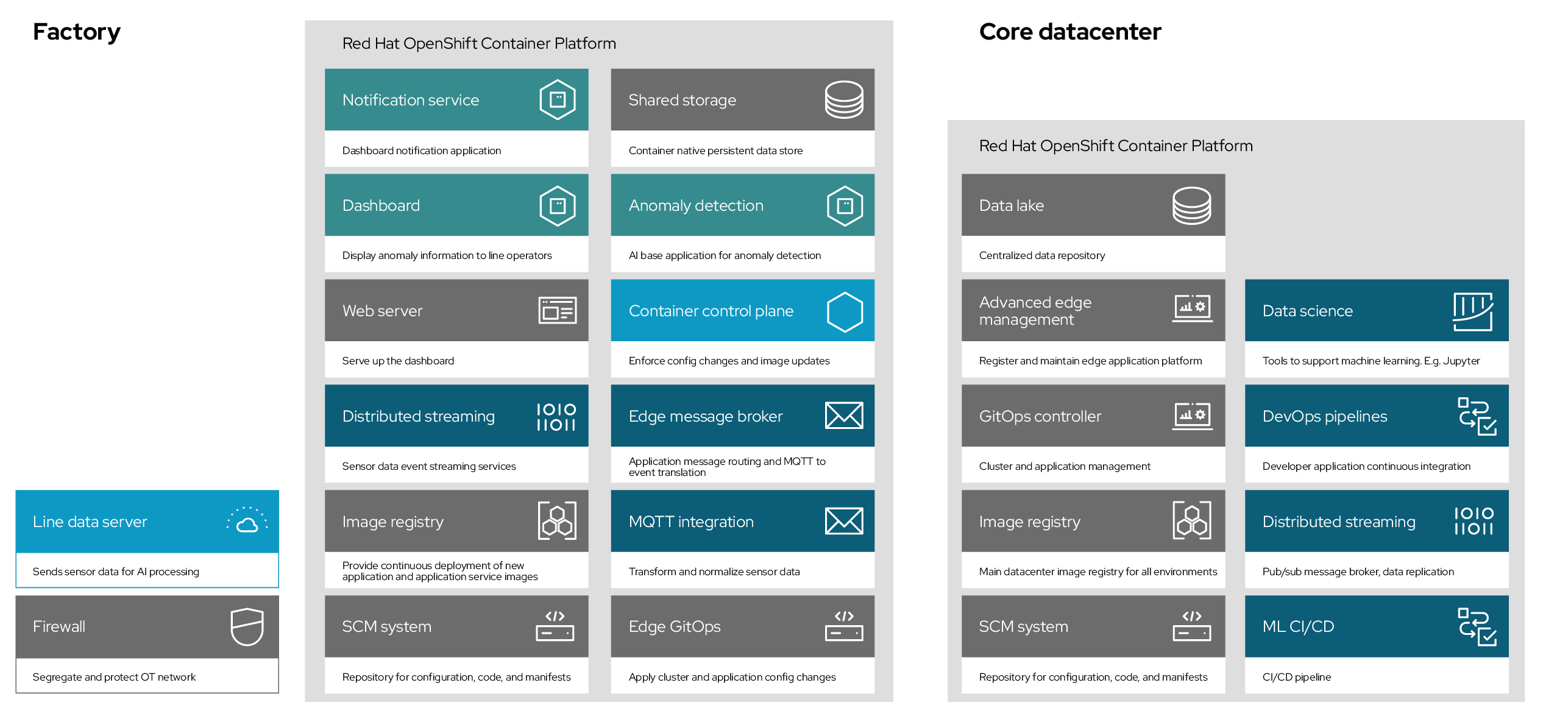Click the Dashboard block header
1543x719 pixels.
(381, 205)
